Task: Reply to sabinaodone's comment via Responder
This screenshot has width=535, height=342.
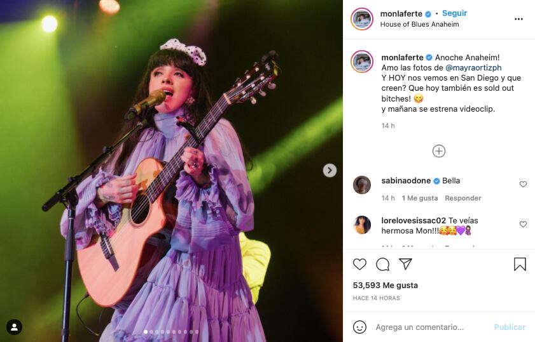Action: (x=463, y=198)
